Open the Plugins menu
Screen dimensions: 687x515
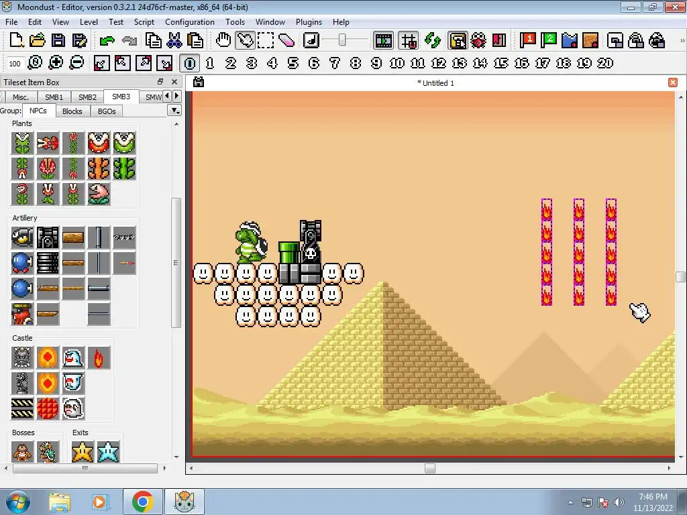pos(309,22)
